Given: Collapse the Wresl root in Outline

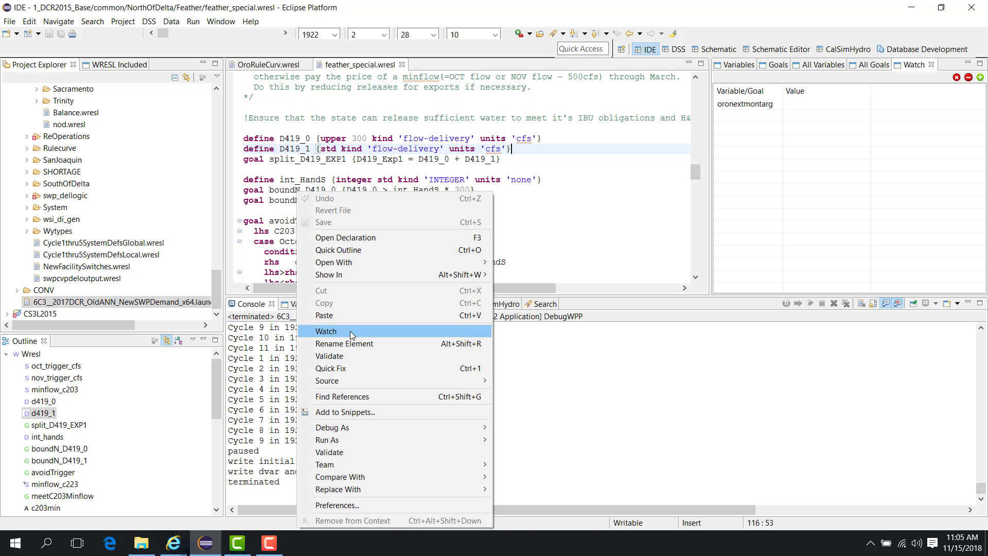Looking at the screenshot, I should tap(6, 354).
